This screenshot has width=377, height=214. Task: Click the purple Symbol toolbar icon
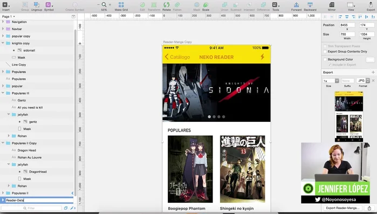click(x=49, y=5)
